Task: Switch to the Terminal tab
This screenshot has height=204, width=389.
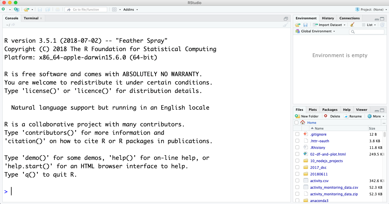Action: click(31, 18)
